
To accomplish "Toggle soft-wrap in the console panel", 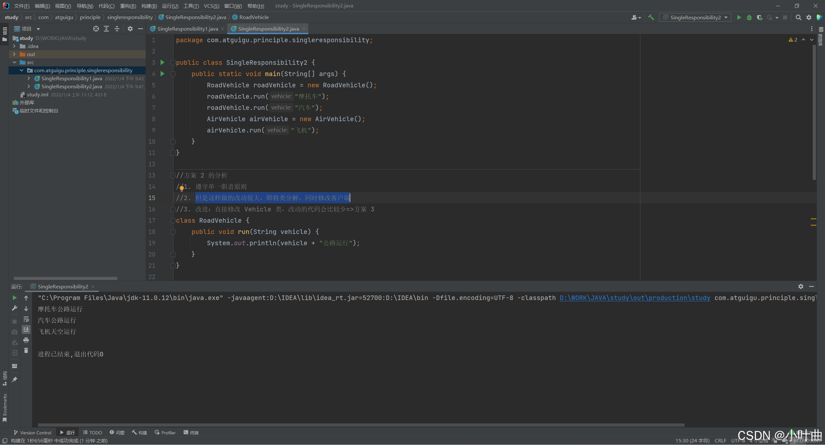I will (26, 319).
